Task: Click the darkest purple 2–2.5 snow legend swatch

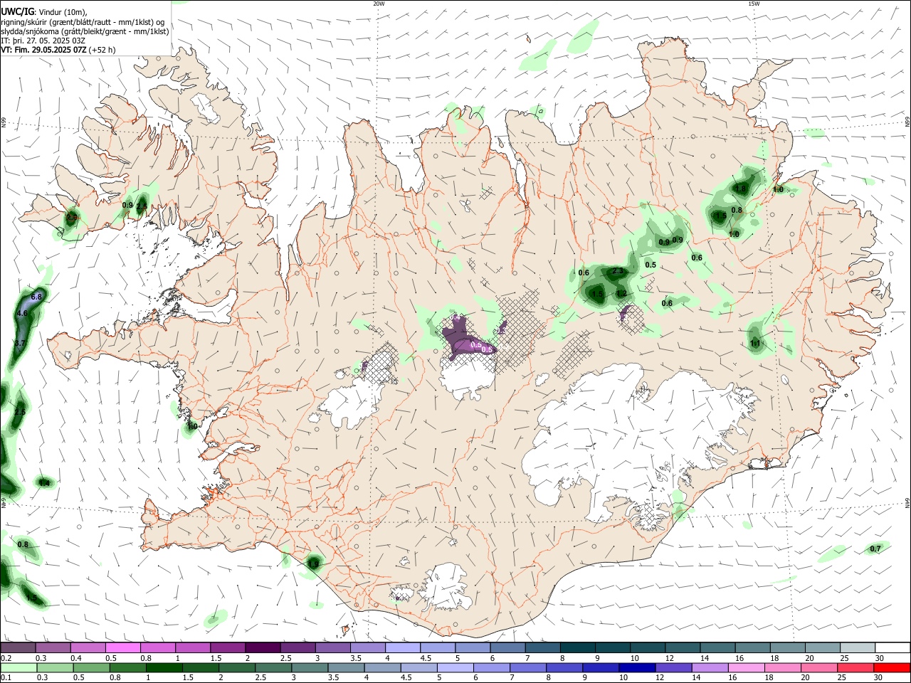Action: tap(262, 647)
